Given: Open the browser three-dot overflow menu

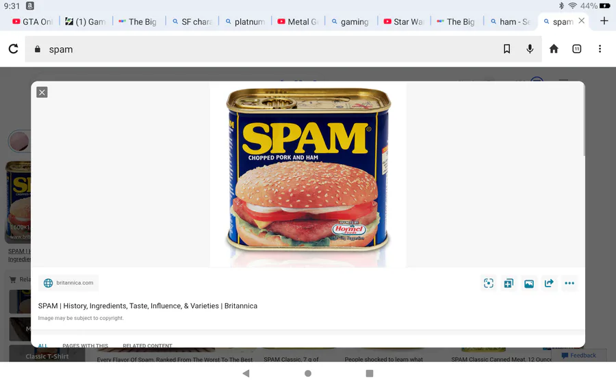Looking at the screenshot, I should coord(600,49).
